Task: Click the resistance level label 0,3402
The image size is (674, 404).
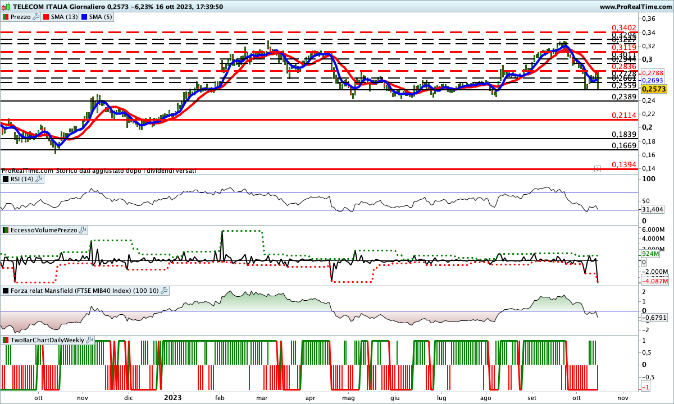Action: pos(623,28)
